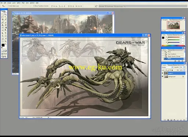
Task: Select the Master Opacity Change history state
Action: click(174, 56)
